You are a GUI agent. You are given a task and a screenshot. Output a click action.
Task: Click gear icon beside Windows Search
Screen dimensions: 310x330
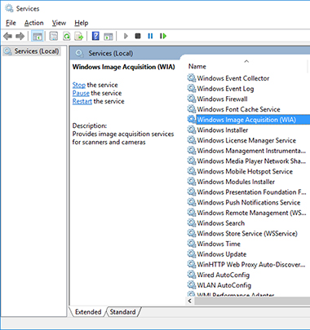tap(192, 223)
